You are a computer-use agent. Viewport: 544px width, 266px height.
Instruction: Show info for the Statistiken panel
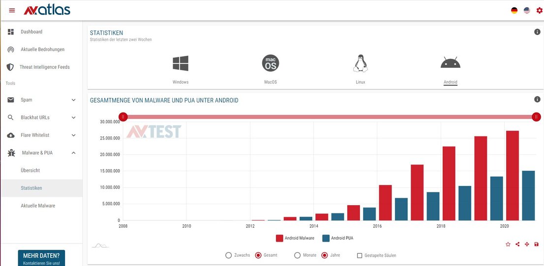point(537,32)
